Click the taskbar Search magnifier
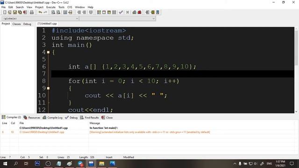 tap(16, 164)
